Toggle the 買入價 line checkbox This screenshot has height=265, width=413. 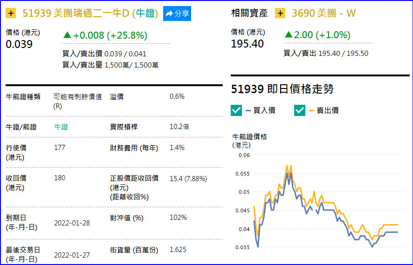[x=236, y=110]
